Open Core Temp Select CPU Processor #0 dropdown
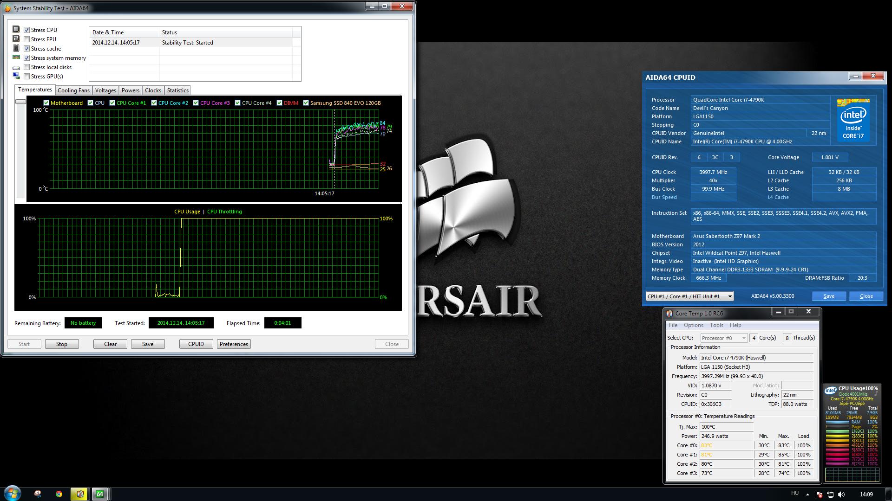Image resolution: width=892 pixels, height=501 pixels. pos(724,338)
